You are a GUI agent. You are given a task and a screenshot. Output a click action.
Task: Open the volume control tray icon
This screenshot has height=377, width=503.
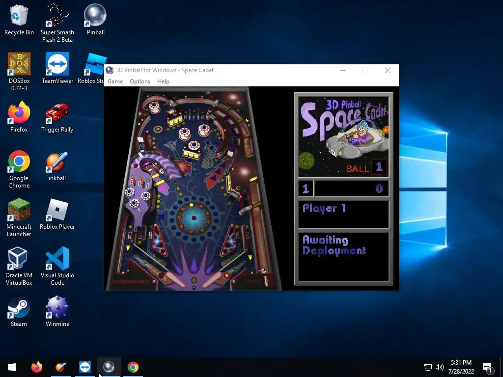[440, 367]
